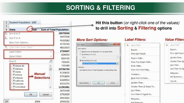Click the Label Filters clear filter icon
This screenshot has width=184, height=103.
pos(128,45)
